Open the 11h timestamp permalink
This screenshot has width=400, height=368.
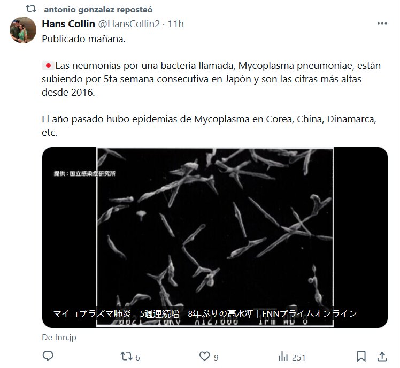tap(176, 24)
